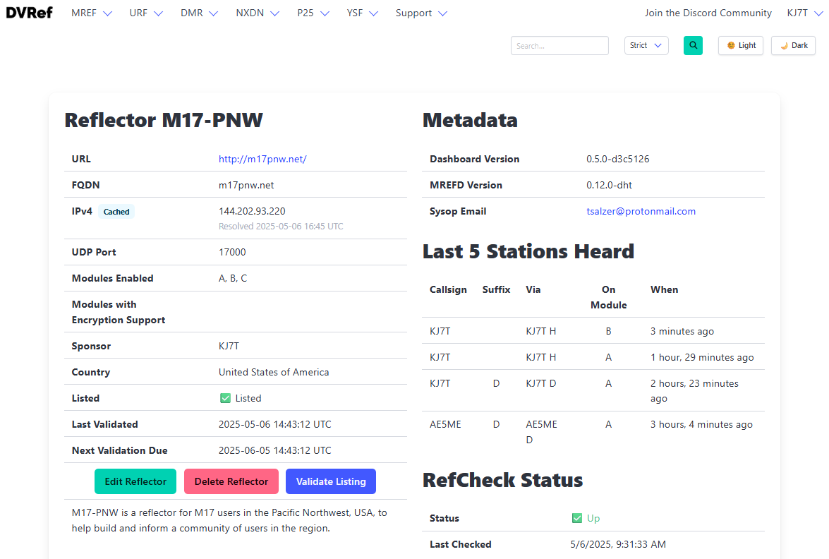Open the Strict search mode dropdown
The image size is (829, 559).
[646, 46]
